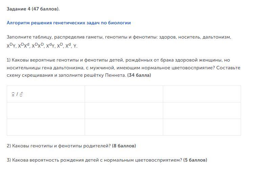Click the 'Заполните таблицу' instruction paragraph
Screen dimensions: 259x169
pos(119,41)
